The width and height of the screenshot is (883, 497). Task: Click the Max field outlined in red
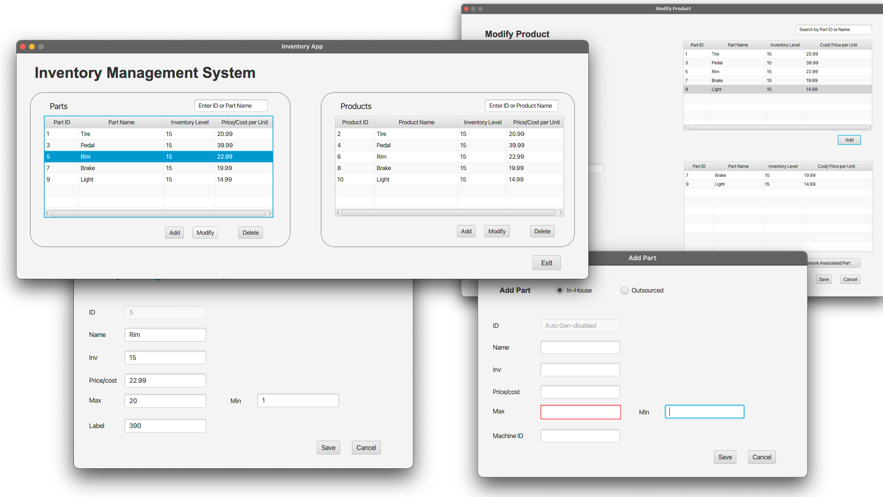click(581, 412)
